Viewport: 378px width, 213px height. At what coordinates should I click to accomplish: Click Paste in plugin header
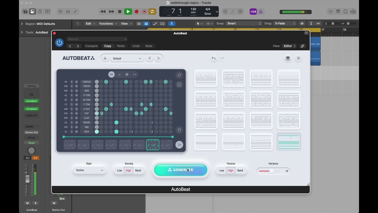click(x=121, y=46)
